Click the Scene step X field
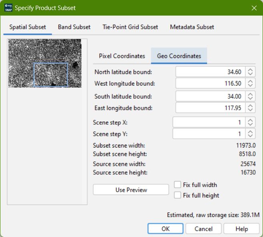The image size is (263, 237). click(x=209, y=122)
